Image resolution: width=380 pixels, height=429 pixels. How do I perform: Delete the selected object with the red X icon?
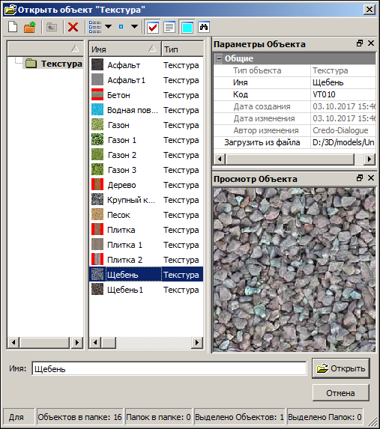click(x=73, y=27)
